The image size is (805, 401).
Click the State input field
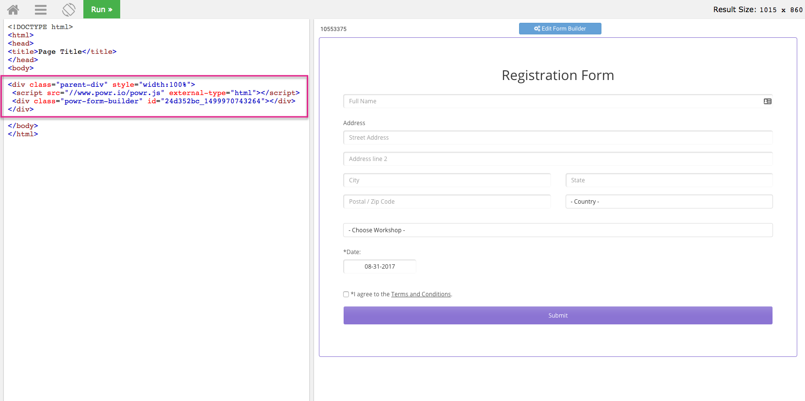pos(669,180)
